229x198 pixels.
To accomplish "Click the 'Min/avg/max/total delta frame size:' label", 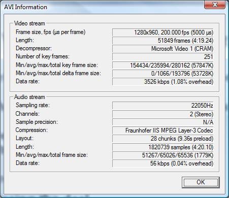I will tap(58, 73).
